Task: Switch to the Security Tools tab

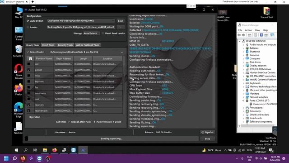Action: [65, 45]
